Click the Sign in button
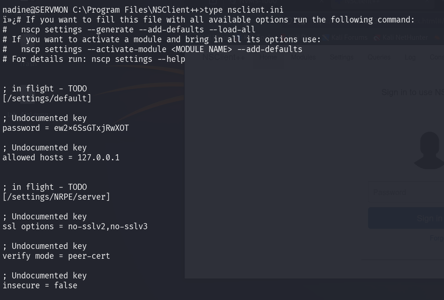The image size is (444, 300). click(x=406, y=218)
